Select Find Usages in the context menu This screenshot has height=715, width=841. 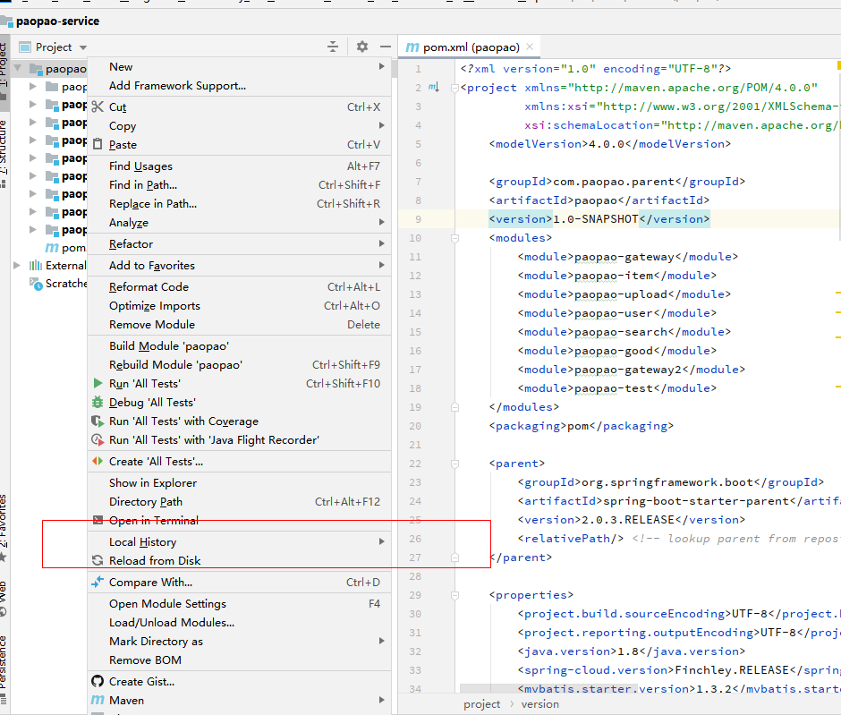point(239,166)
